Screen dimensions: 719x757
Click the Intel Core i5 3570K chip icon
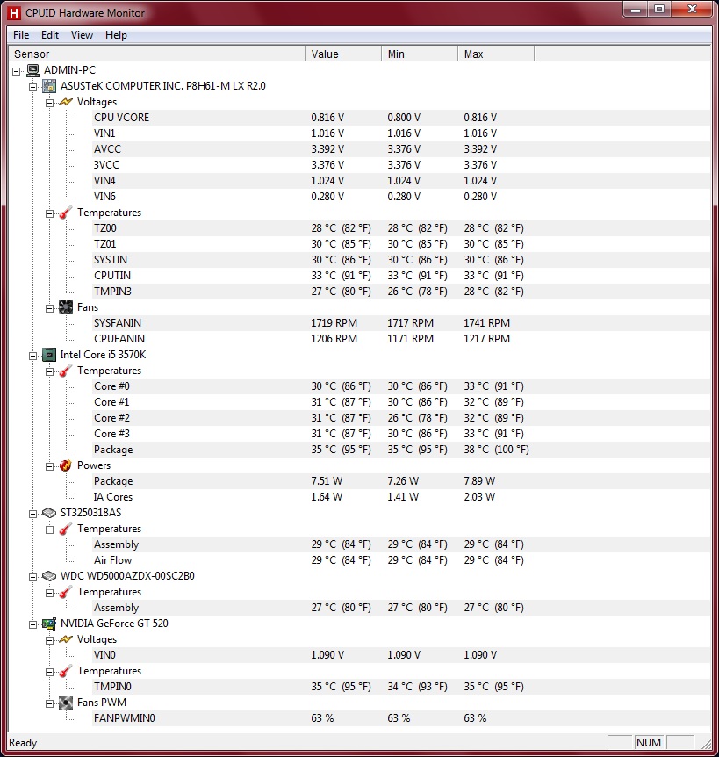pyautogui.click(x=49, y=355)
